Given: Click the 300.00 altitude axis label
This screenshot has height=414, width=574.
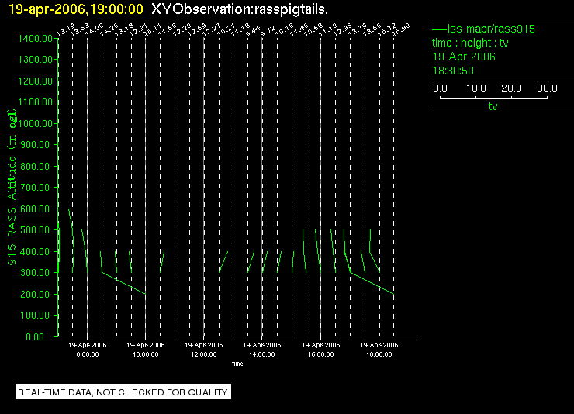Looking at the screenshot, I should 35,273.
